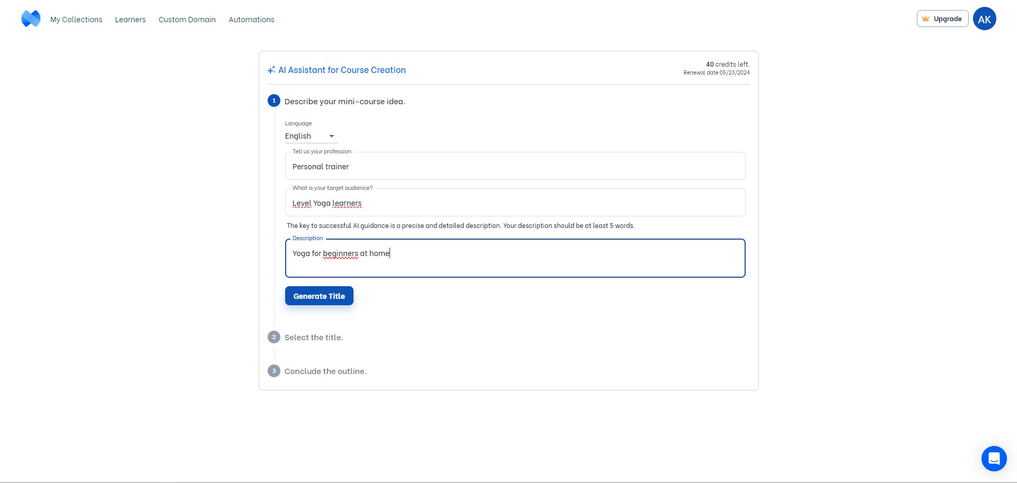Open My Collections page
Screen dimensions: 1017x483
76,20
